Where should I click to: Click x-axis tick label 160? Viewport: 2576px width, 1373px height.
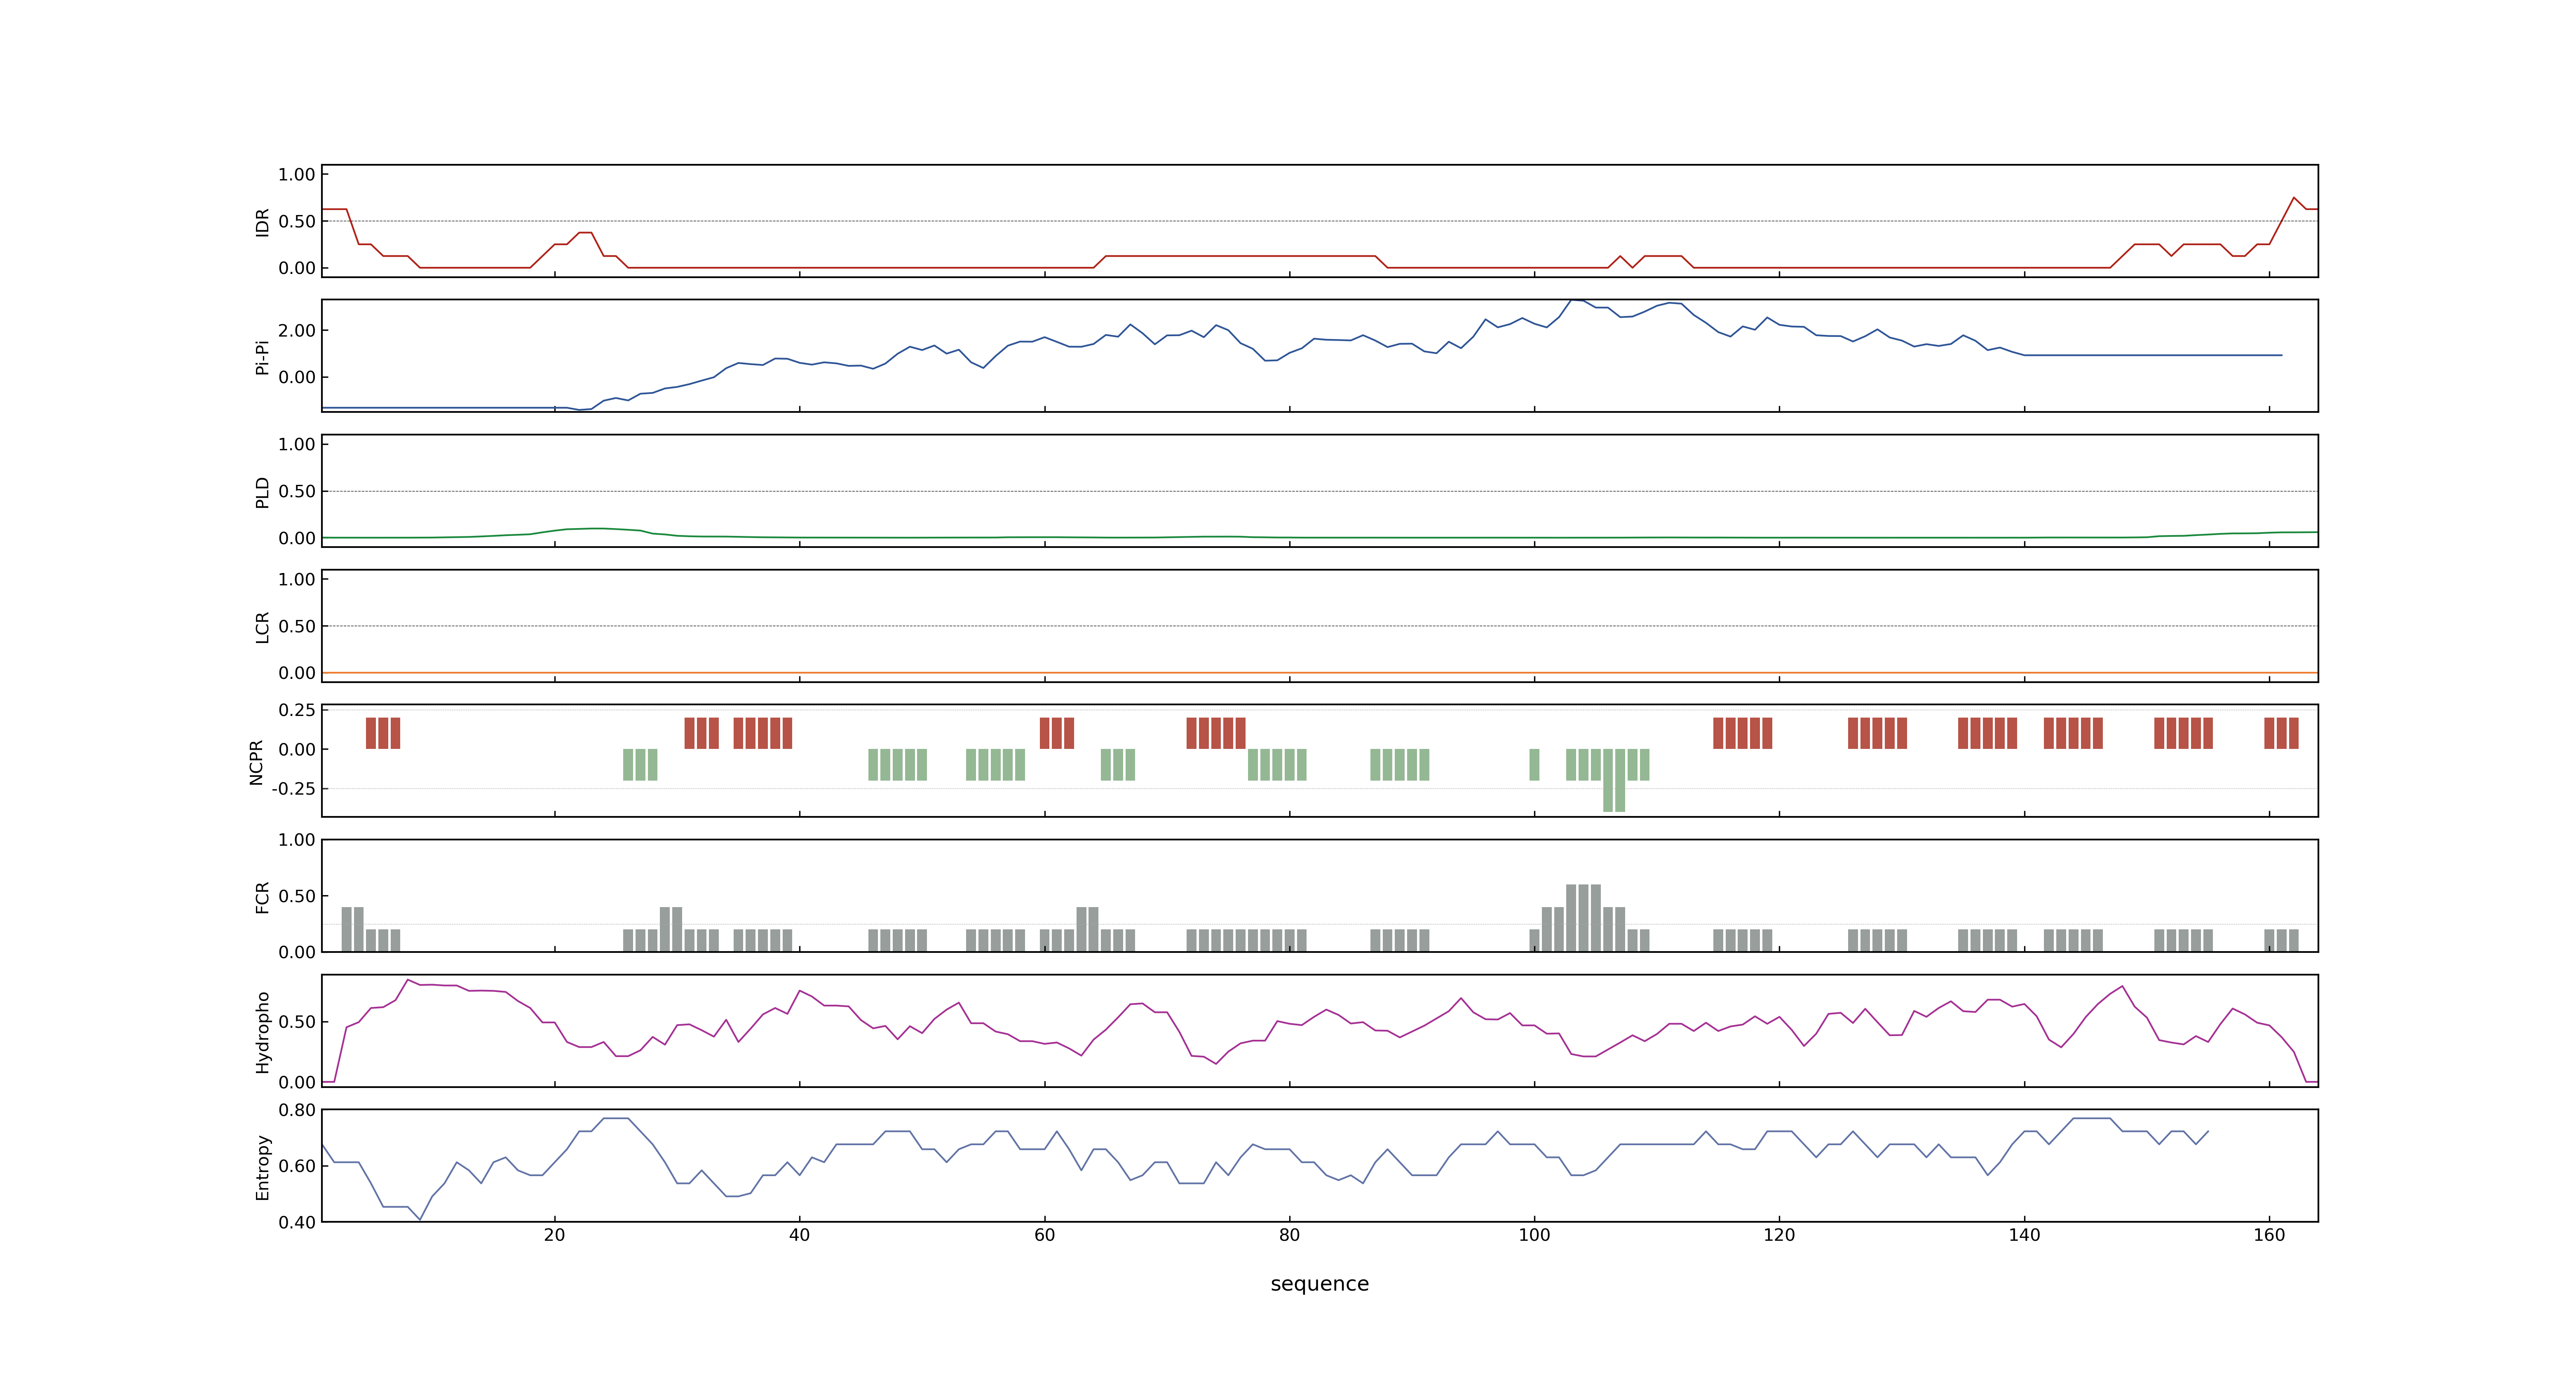click(2269, 1235)
